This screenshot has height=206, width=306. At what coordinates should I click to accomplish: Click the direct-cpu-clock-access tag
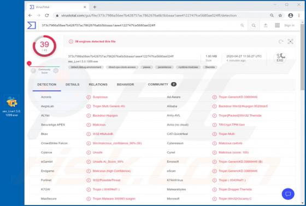coord(122,67)
